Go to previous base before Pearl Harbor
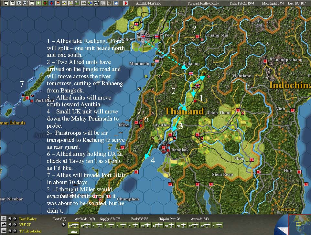The width and height of the screenshot is (311, 235). point(10,219)
